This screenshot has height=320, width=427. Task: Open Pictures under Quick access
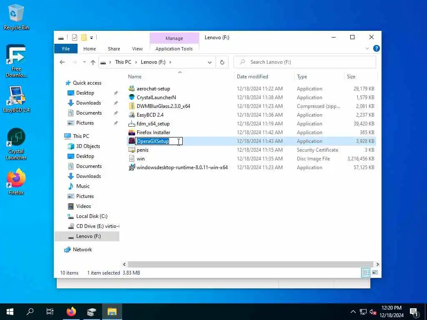85,123
